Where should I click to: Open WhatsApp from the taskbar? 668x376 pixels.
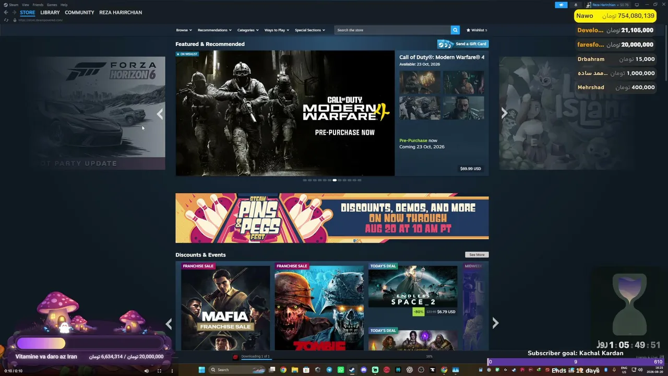click(x=341, y=370)
